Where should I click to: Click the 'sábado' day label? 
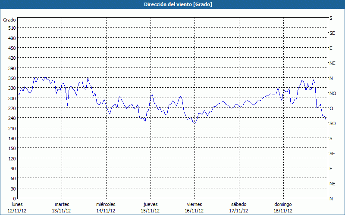[239, 204]
